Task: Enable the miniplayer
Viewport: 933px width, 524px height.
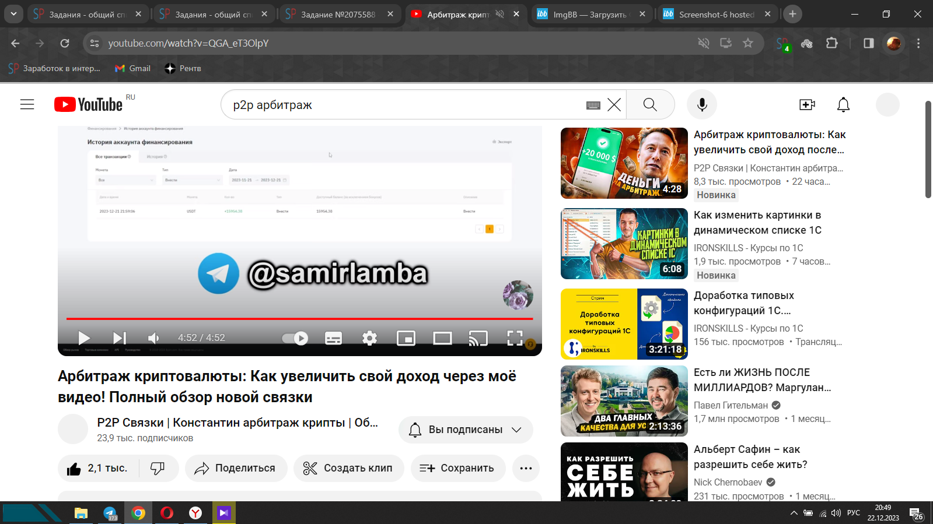Action: tap(406, 338)
